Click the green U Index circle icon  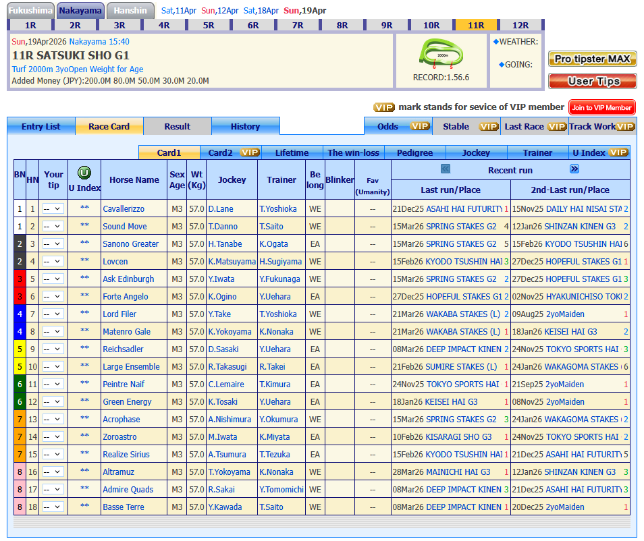pos(84,173)
